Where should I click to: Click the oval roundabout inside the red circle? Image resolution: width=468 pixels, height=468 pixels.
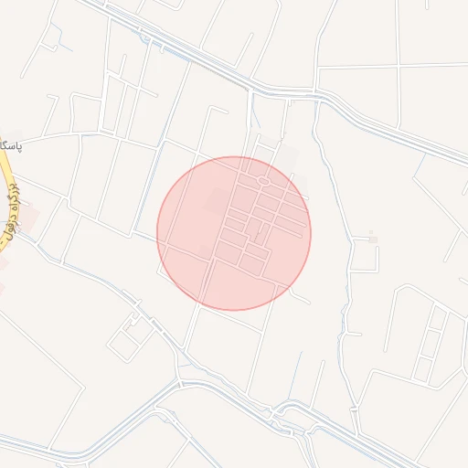[264, 181]
